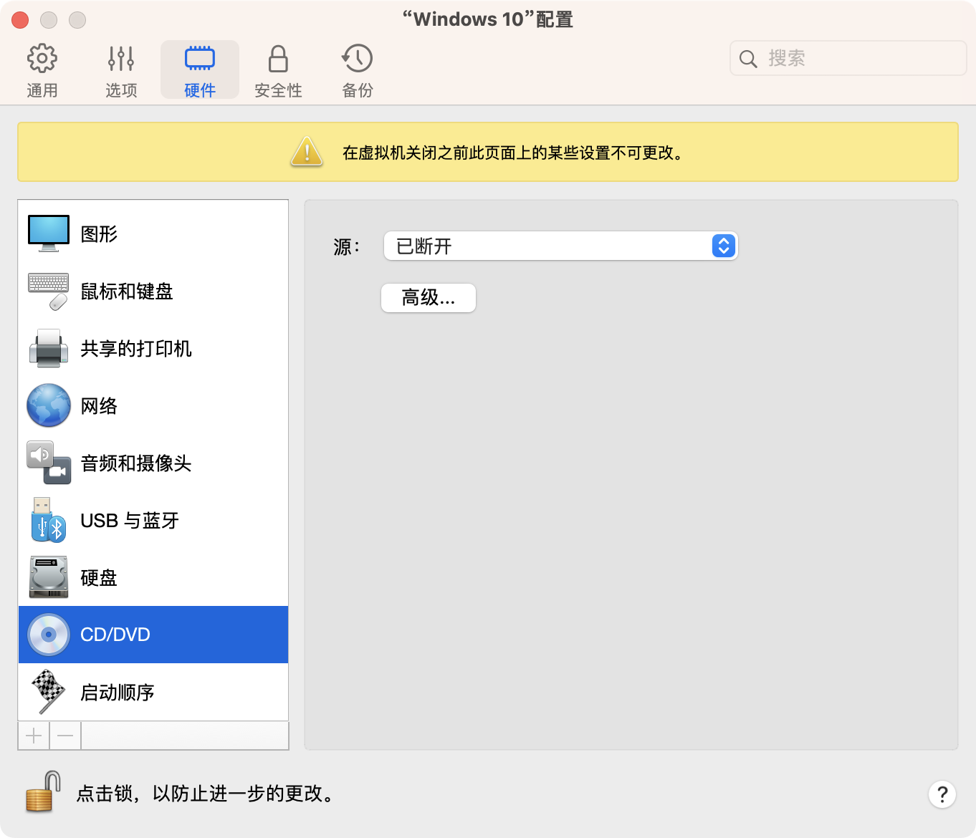Click the globe icon for 网络
This screenshot has height=838, width=976.
(x=49, y=405)
